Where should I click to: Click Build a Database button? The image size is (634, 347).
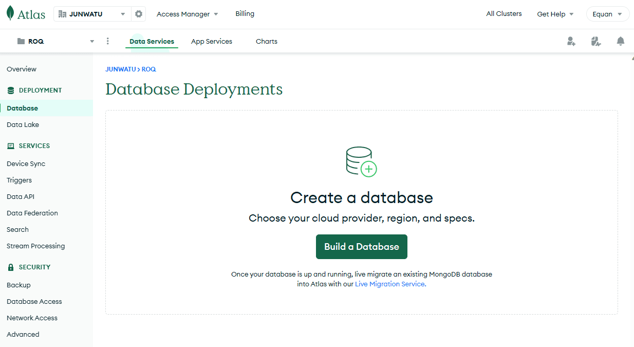(x=362, y=247)
